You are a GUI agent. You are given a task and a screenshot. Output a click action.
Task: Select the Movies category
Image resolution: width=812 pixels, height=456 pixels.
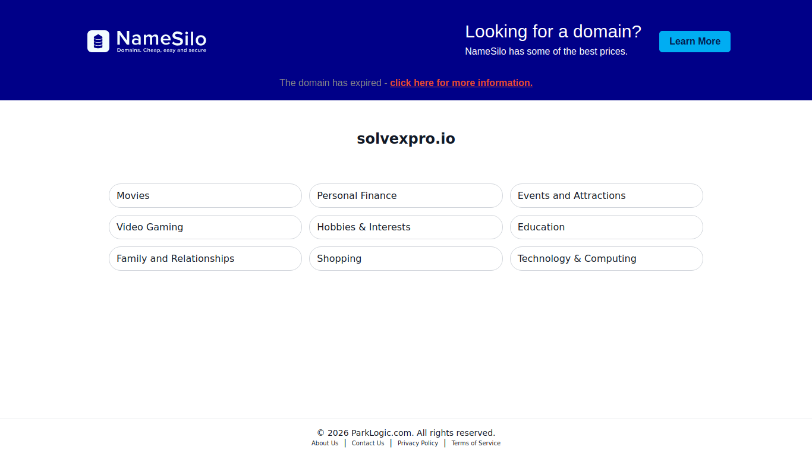[205, 195]
